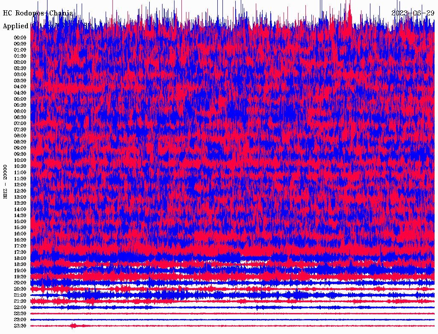Select the 06:00 time label
The height and width of the screenshot is (334, 438).
20,111
